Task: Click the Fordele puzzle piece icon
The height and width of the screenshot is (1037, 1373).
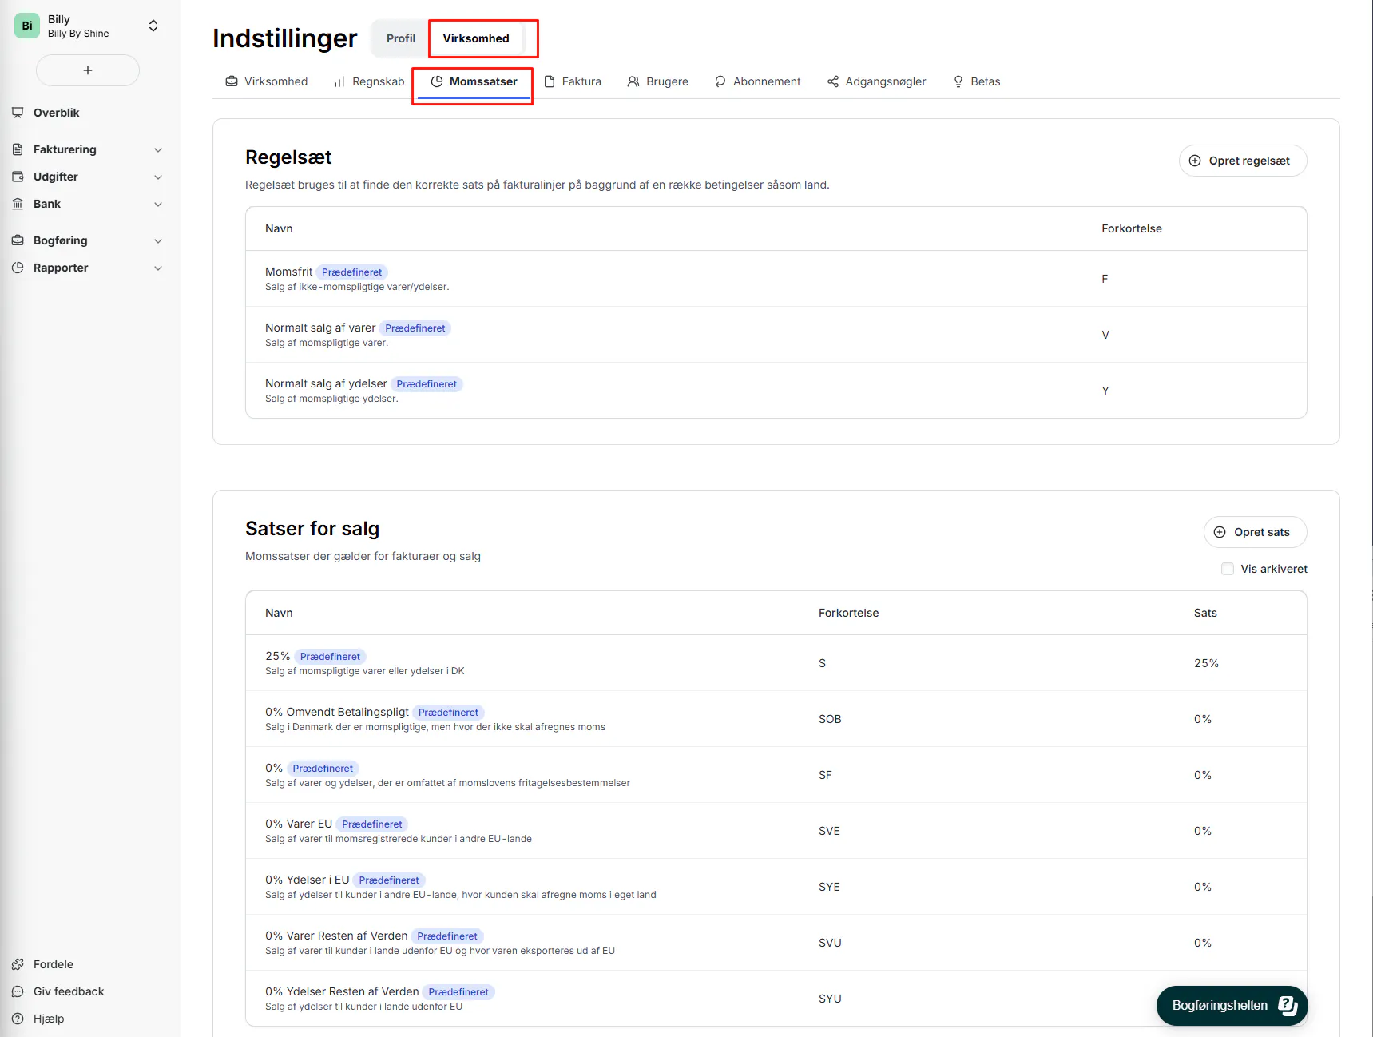Action: tap(18, 964)
